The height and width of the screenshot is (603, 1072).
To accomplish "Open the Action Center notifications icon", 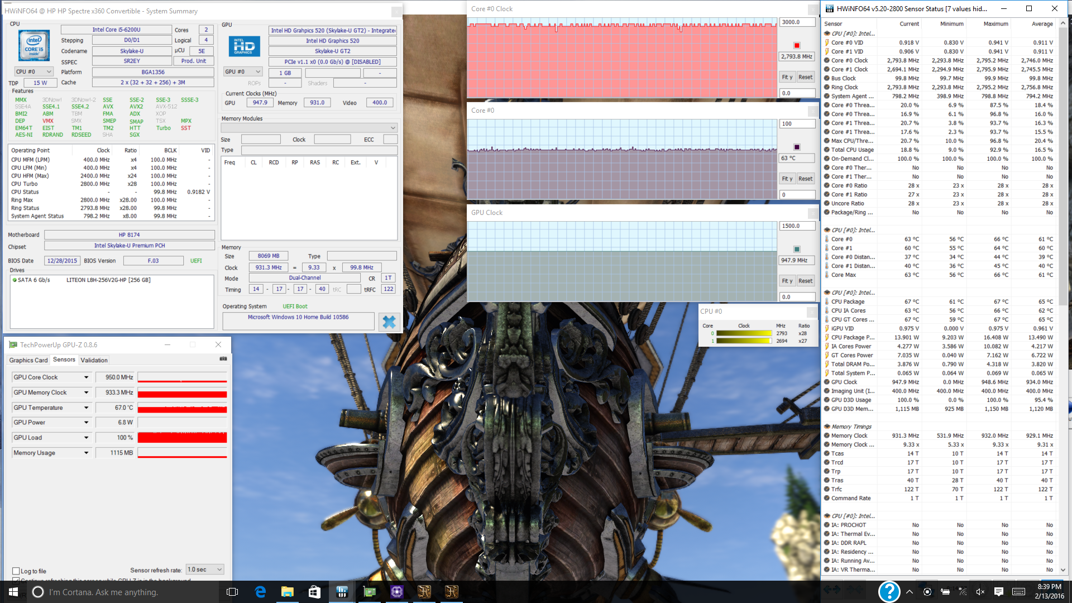I will [x=999, y=592].
